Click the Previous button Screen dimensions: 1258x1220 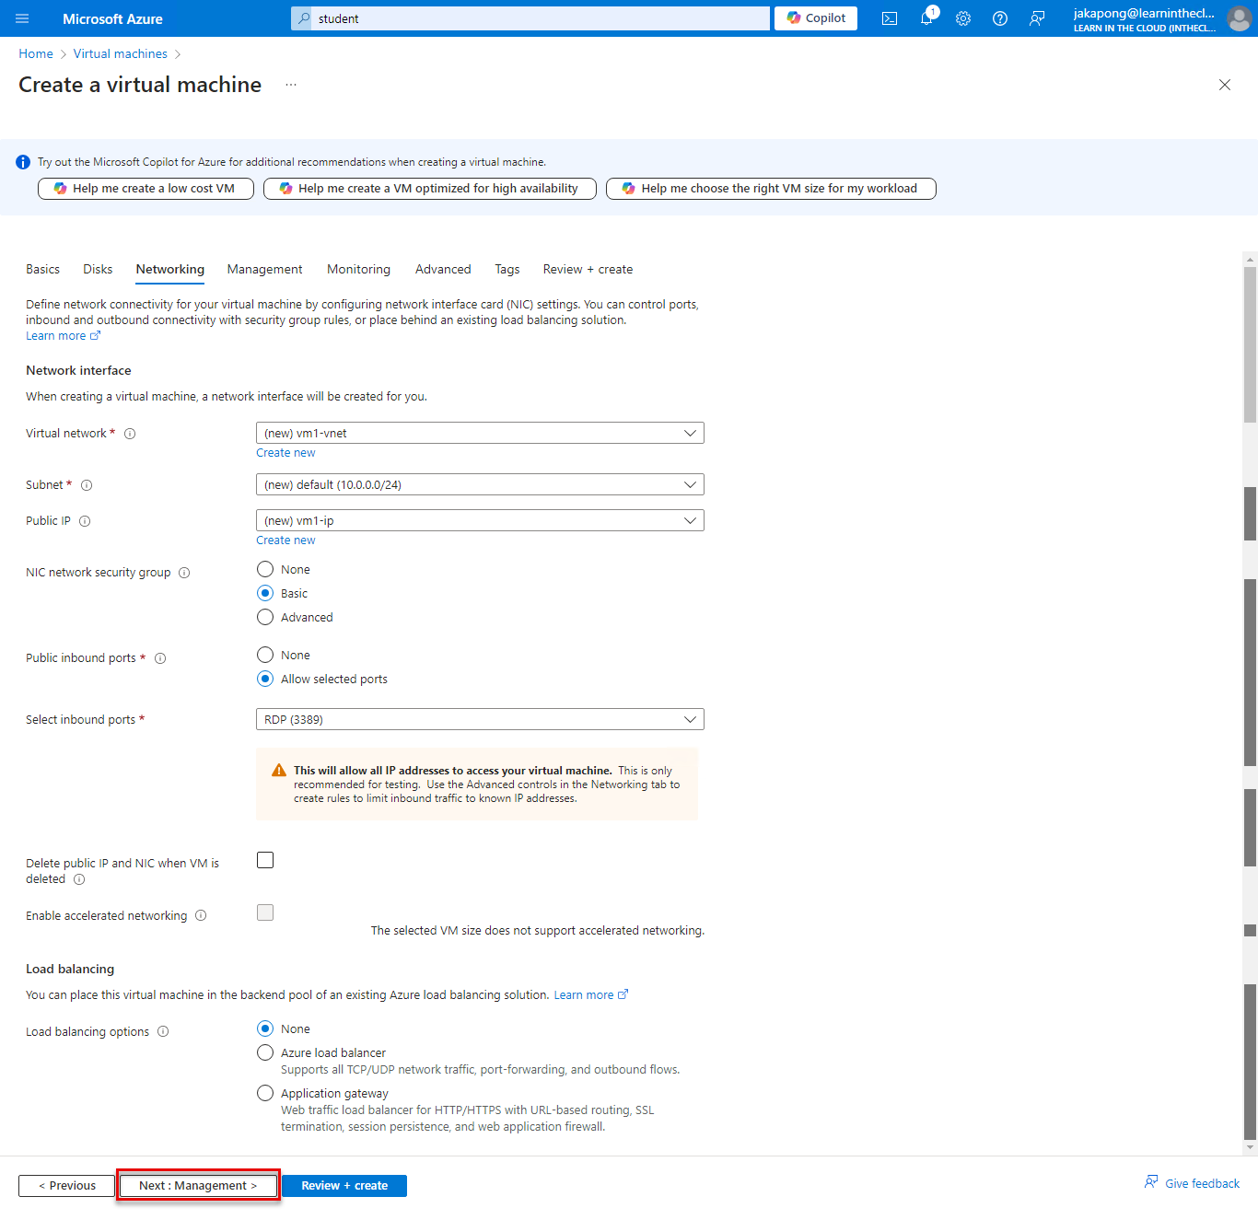pos(66,1186)
